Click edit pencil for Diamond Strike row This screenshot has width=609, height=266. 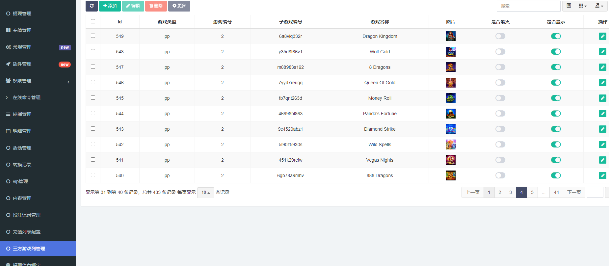[603, 129]
